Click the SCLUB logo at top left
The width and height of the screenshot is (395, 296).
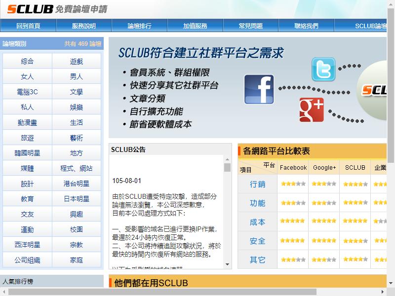[x=30, y=9]
